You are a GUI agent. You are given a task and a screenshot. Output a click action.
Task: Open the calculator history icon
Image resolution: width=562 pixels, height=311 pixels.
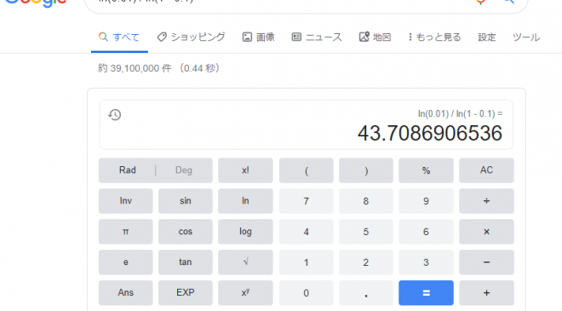pyautogui.click(x=115, y=115)
